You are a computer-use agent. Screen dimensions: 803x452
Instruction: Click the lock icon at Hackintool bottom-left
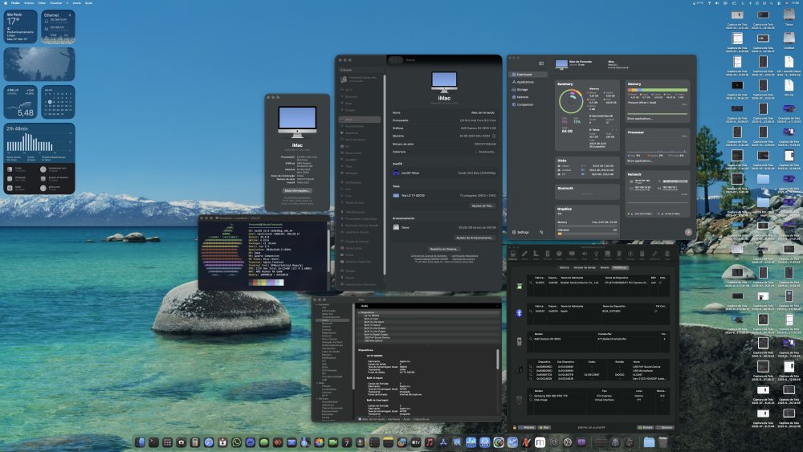pyautogui.click(x=515, y=427)
